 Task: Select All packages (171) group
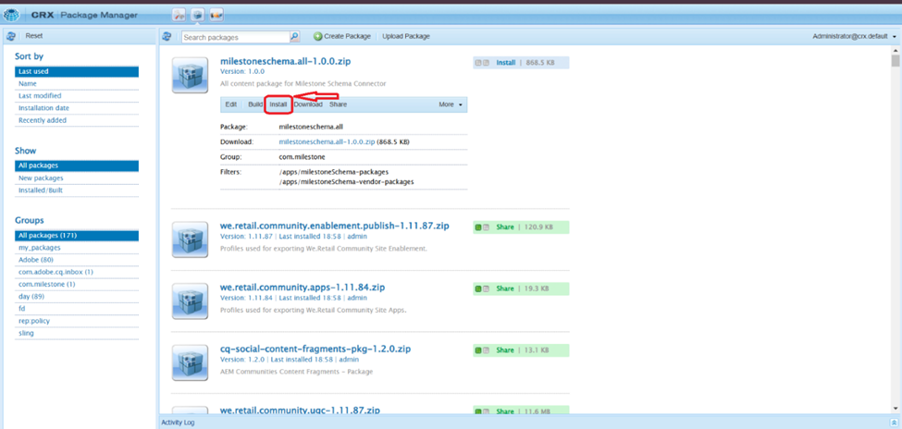(x=77, y=236)
